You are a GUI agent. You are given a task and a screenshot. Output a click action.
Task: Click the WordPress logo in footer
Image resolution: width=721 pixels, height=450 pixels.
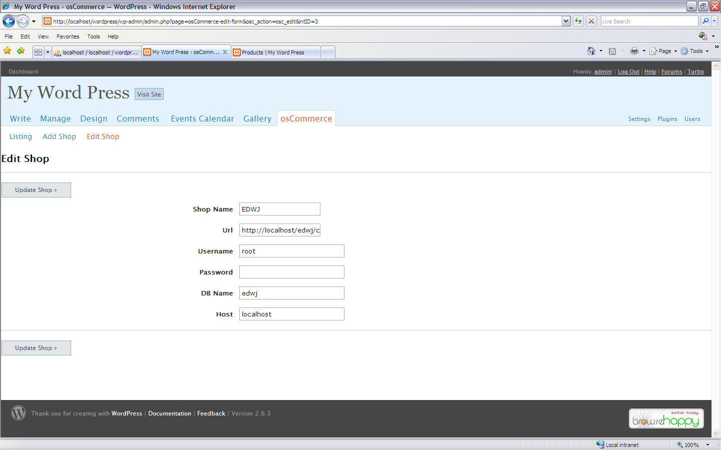tap(19, 413)
